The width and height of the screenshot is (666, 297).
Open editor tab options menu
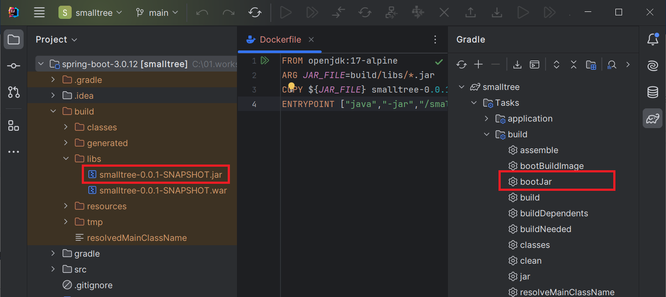click(435, 39)
